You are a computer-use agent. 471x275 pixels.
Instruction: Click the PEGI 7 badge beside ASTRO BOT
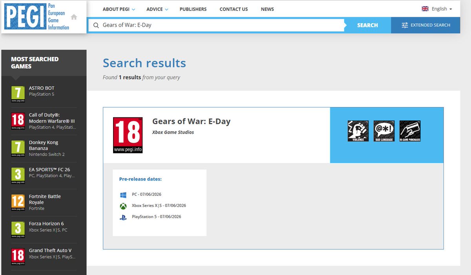(x=18, y=94)
